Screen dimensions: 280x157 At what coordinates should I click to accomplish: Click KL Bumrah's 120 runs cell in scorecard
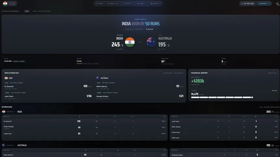(x=79, y=121)
